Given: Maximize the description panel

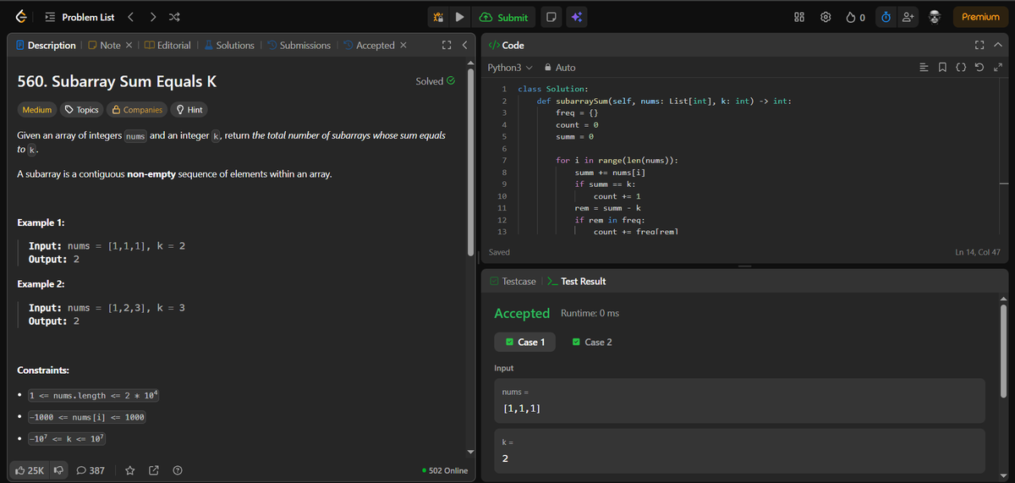Looking at the screenshot, I should (447, 46).
